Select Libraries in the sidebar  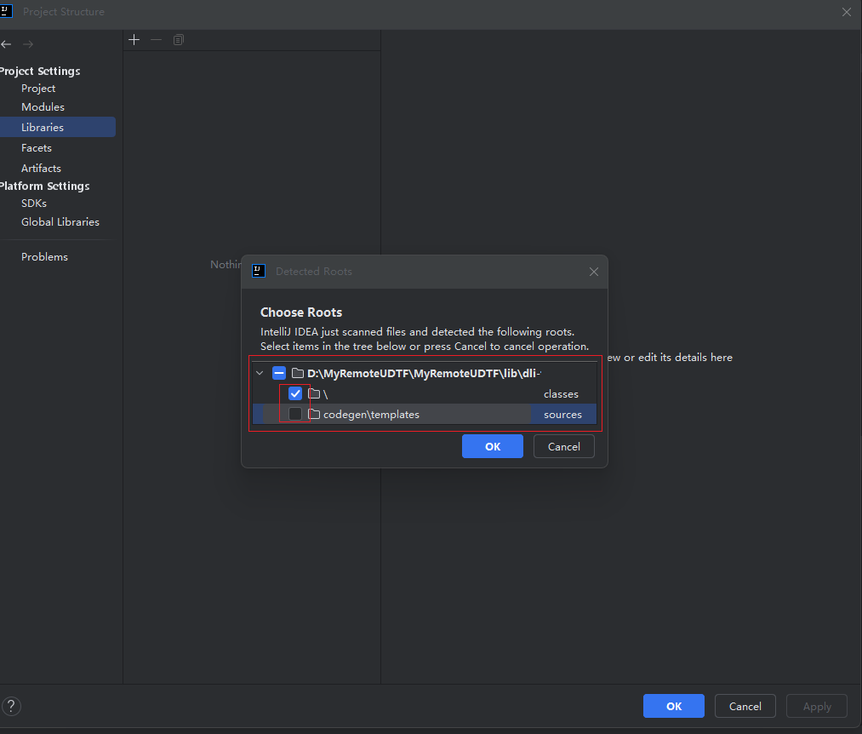[x=58, y=127]
